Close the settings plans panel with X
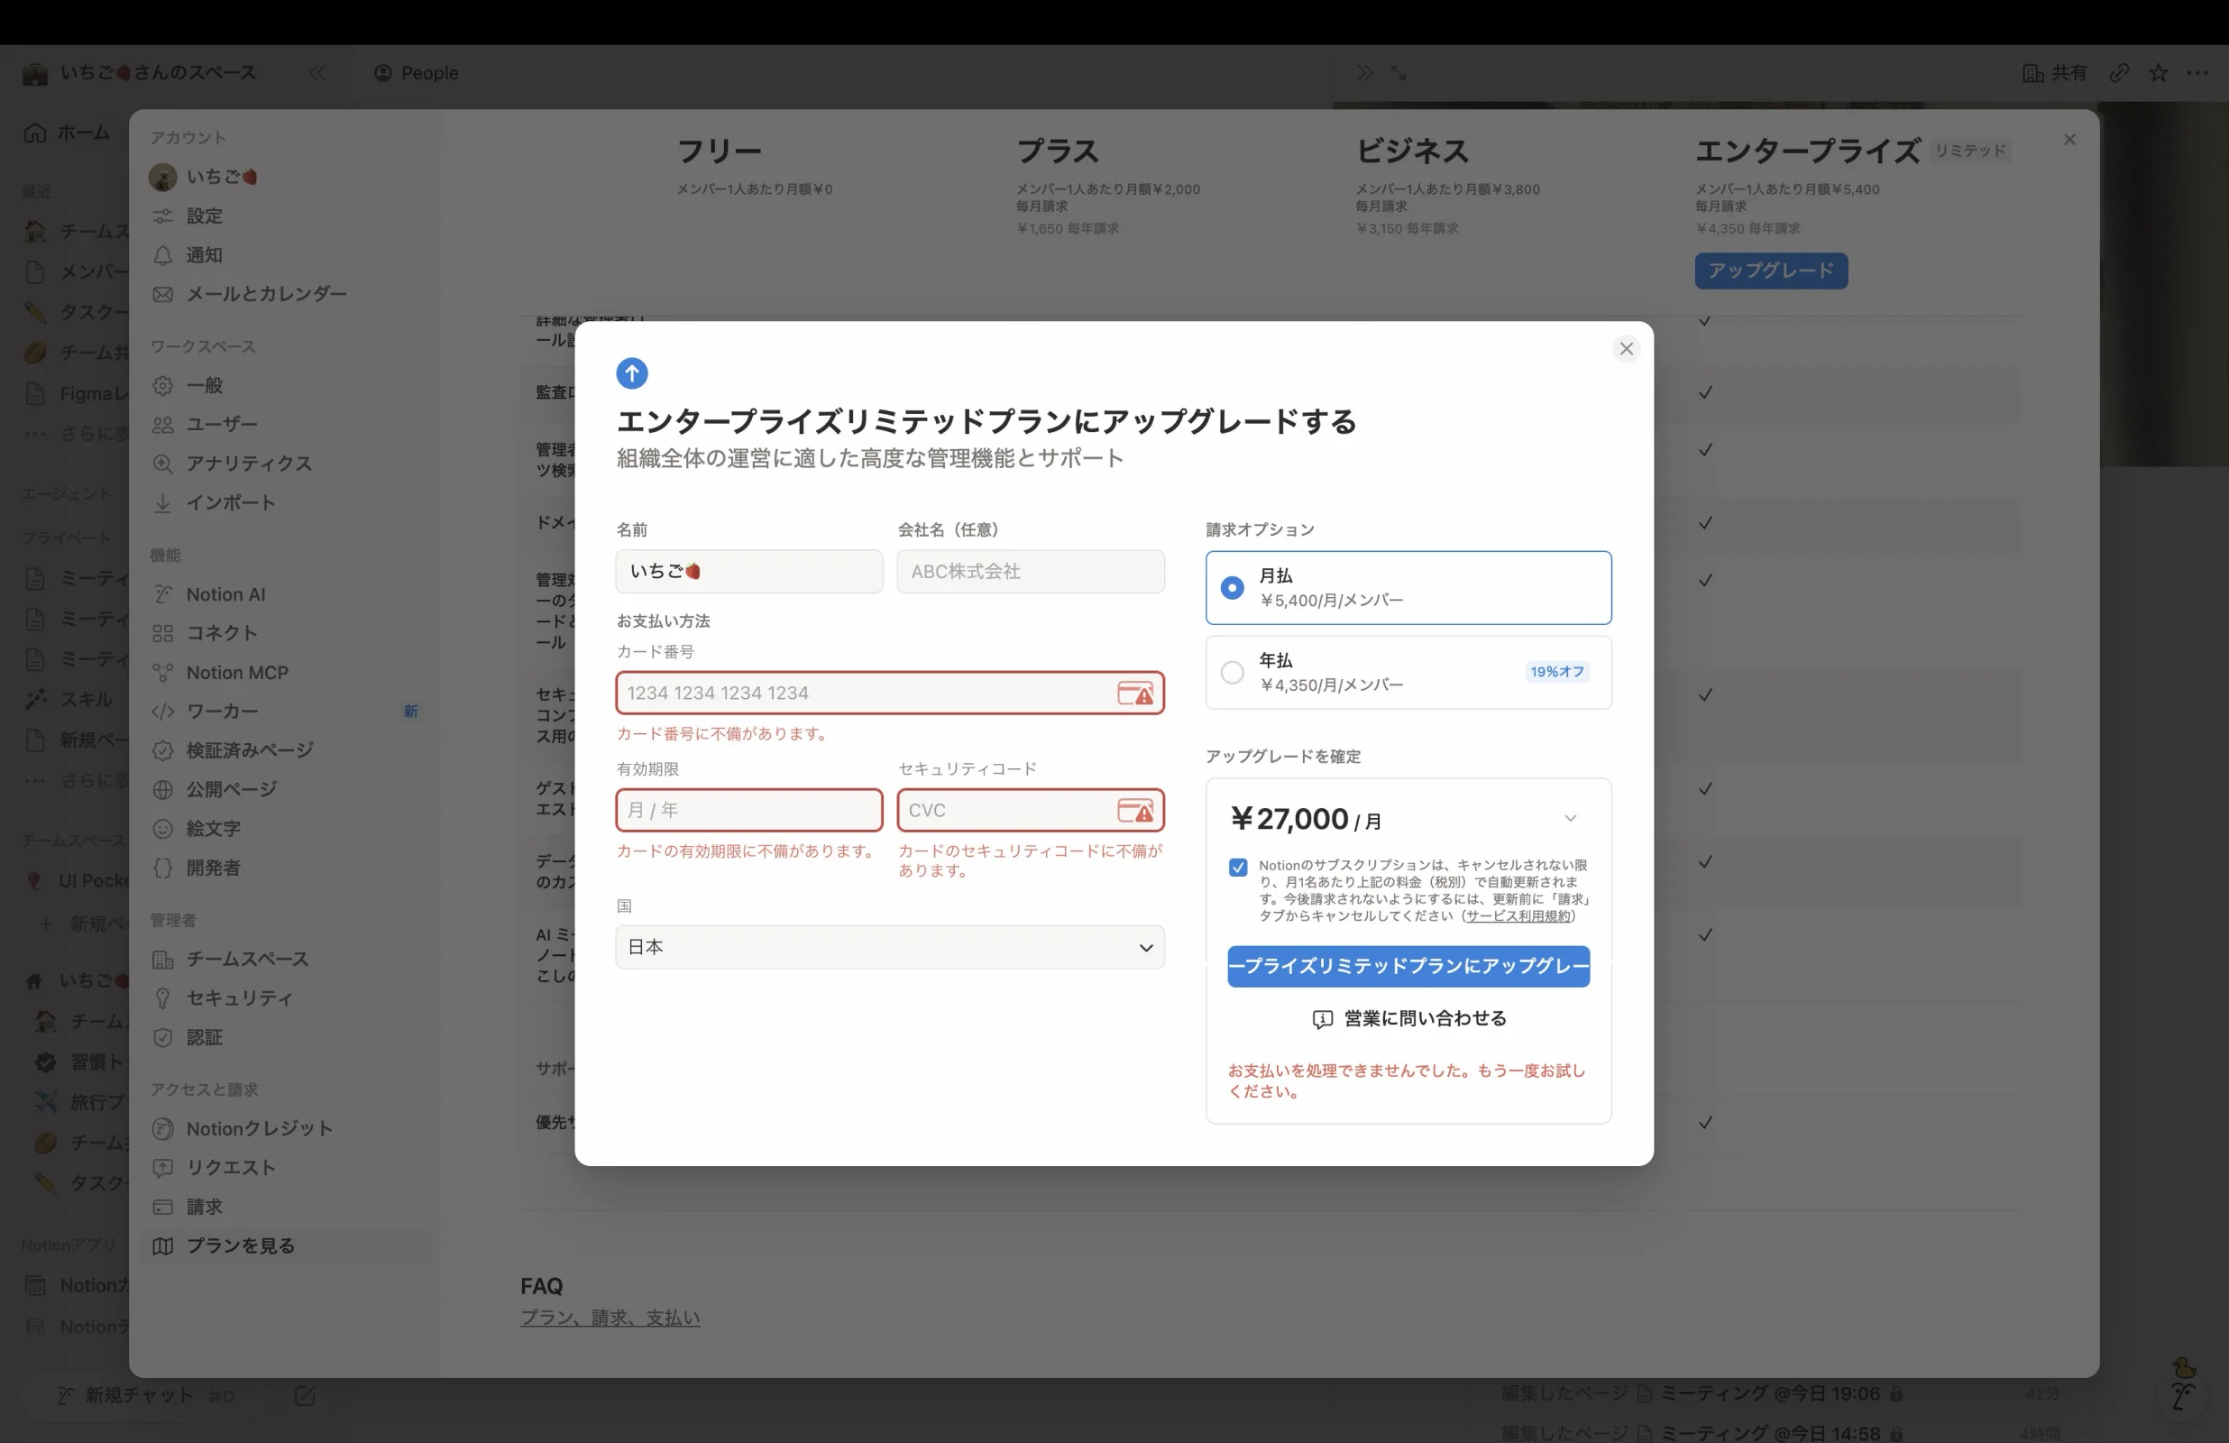 (2068, 139)
